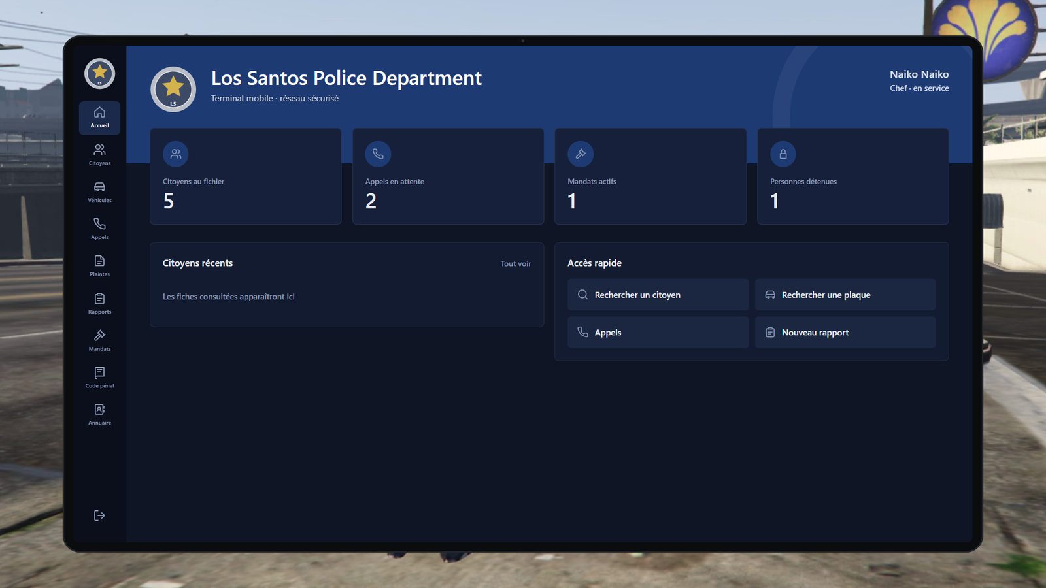Click the value 1 under Personnes détenues
Image resolution: width=1046 pixels, height=588 pixels.
[775, 201]
